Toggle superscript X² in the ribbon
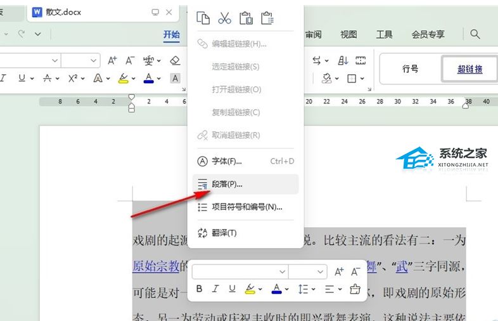 (73, 78)
